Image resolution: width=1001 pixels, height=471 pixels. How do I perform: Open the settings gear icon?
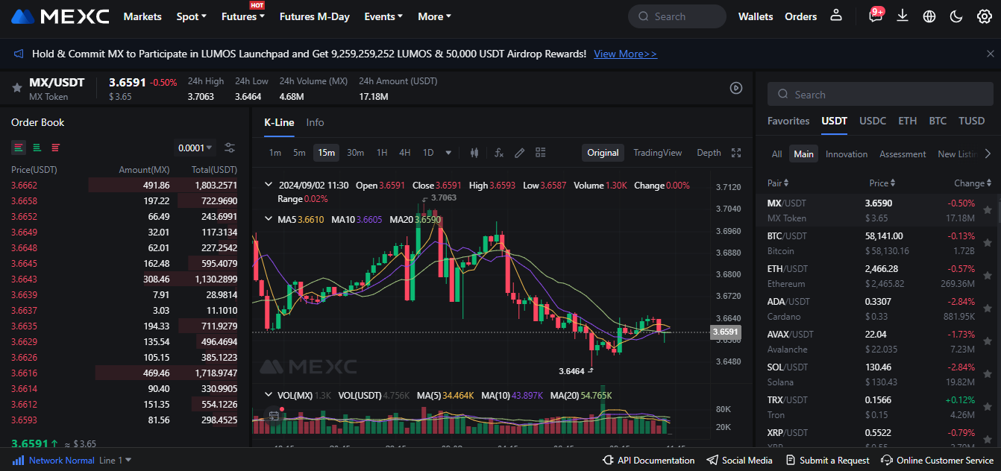coord(985,16)
